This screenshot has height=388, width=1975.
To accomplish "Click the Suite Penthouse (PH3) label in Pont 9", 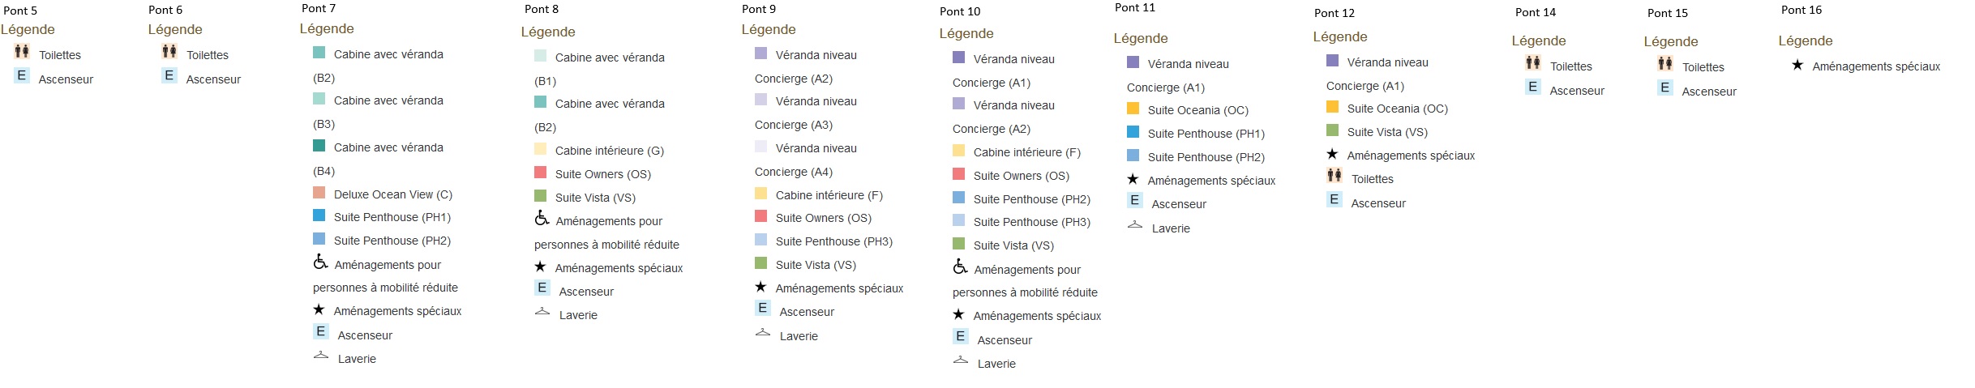I will (833, 241).
